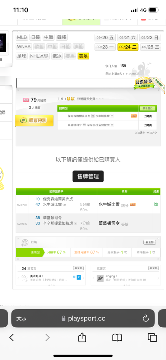Tap the Safari back arrow
This screenshot has height=360, width=166.
click(x=12, y=337)
